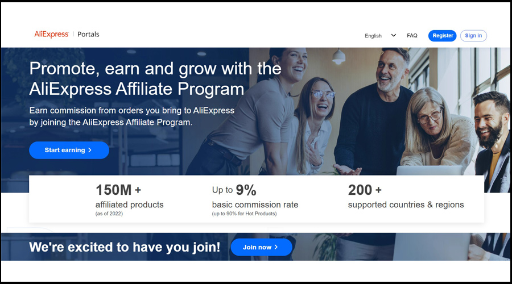Viewport: 512px width, 284px height.
Task: Click the Portals label beside the logo
Action: 88,34
